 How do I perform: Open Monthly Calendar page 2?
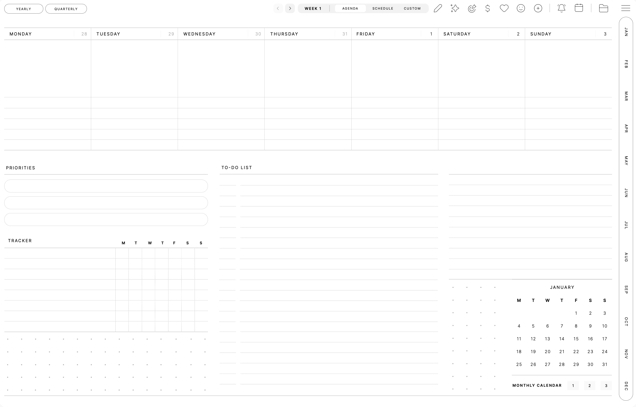click(589, 386)
